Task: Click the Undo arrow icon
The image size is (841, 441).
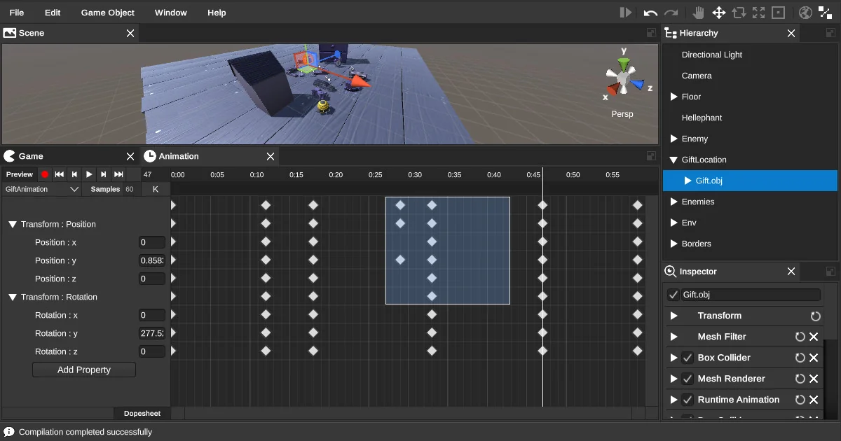Action: [x=650, y=12]
